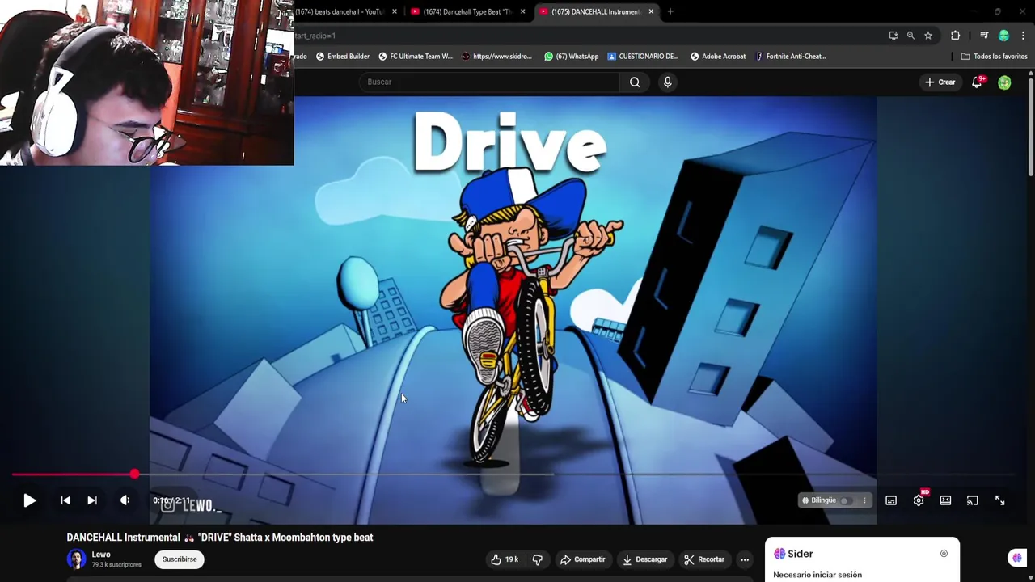This screenshot has height=582, width=1035.
Task: Open the zoom magnifier in address bar
Action: pos(910,36)
